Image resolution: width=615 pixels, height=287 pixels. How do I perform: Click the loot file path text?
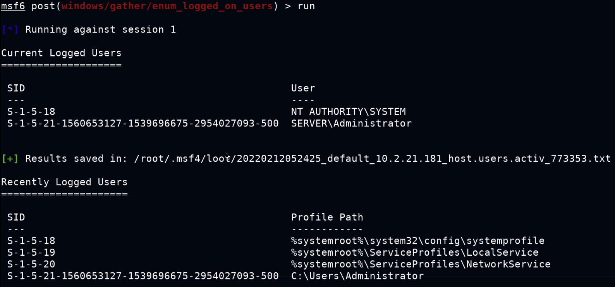click(372, 159)
